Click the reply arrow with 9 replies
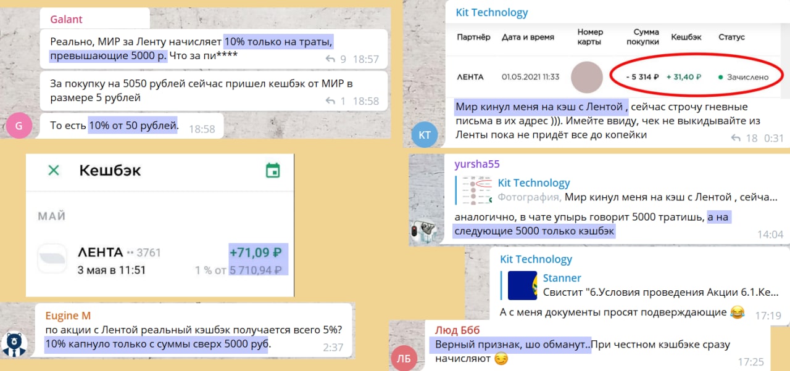The height and width of the screenshot is (371, 790). pos(330,59)
